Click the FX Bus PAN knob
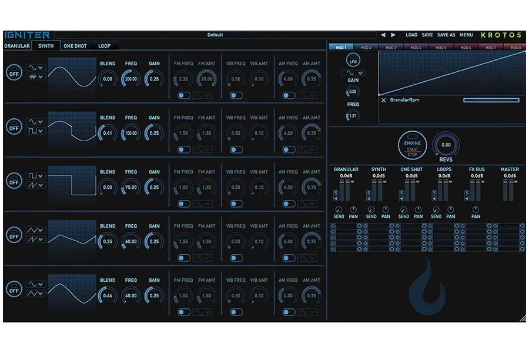The height and width of the screenshot is (353, 529). tap(476, 209)
